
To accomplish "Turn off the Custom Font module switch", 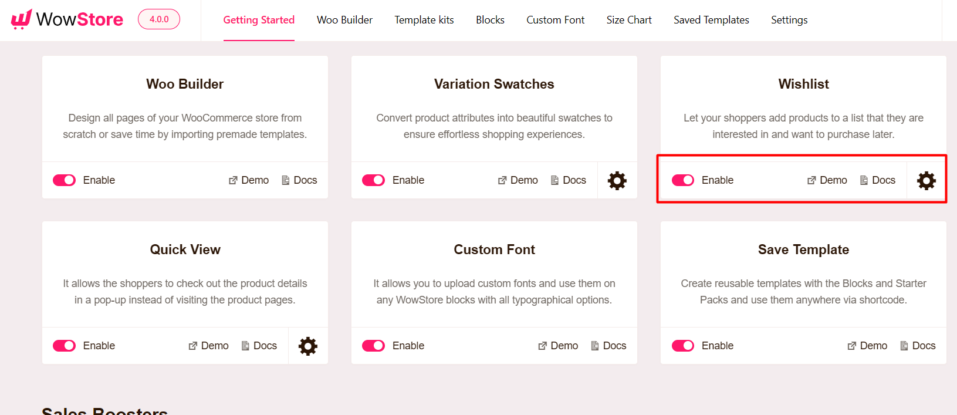I will (373, 346).
